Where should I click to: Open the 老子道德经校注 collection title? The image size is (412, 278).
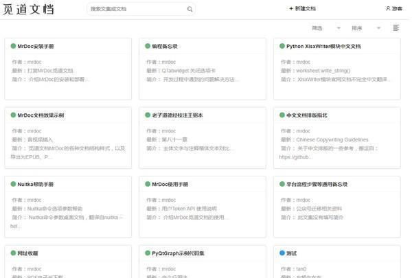coord(177,115)
